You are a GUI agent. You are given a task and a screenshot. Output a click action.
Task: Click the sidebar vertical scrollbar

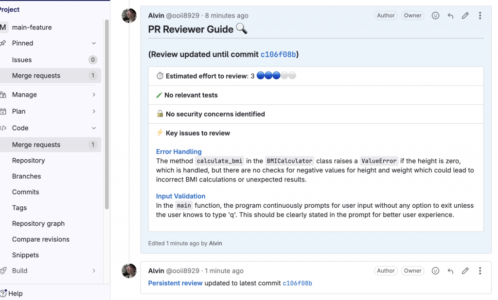(x=107, y=114)
